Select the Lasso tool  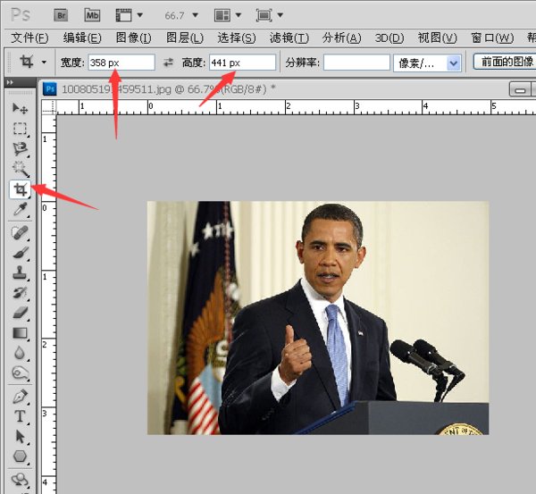[20, 148]
